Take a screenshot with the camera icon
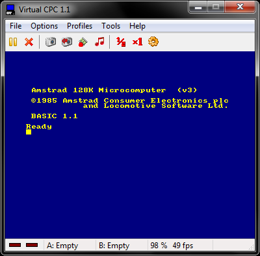 (x=51, y=42)
